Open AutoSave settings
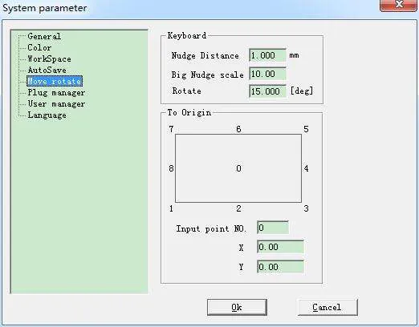This screenshot has height=327, width=419. [x=47, y=70]
